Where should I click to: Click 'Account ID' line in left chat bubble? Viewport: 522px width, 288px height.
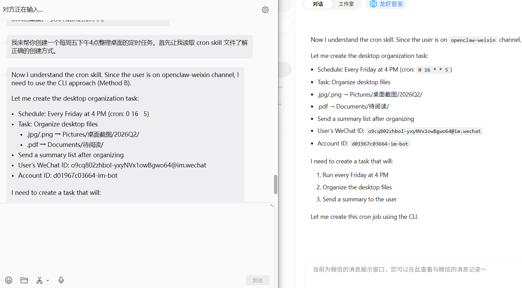(68, 175)
